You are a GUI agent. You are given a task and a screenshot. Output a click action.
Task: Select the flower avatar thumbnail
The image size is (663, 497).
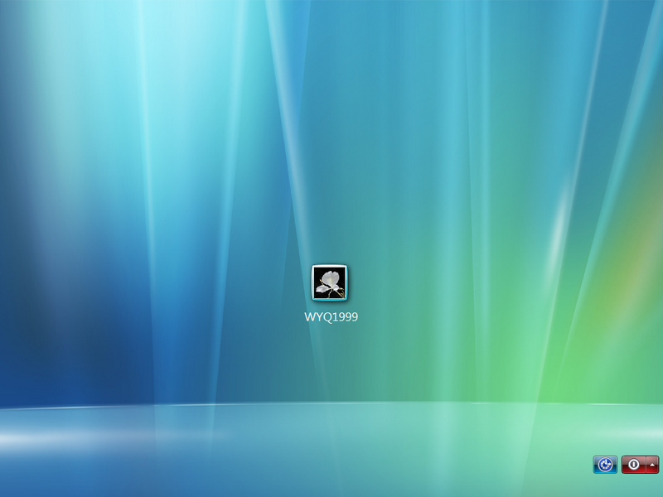click(329, 282)
